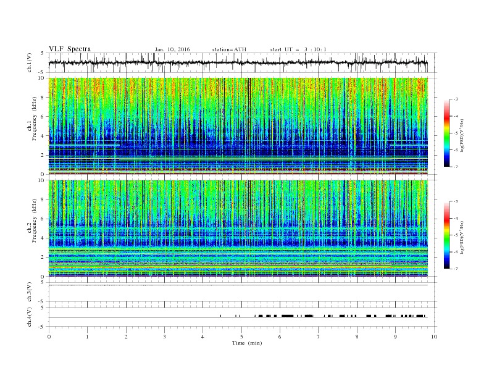Click the "8" tick on the Time axis

pyautogui.click(x=357, y=337)
